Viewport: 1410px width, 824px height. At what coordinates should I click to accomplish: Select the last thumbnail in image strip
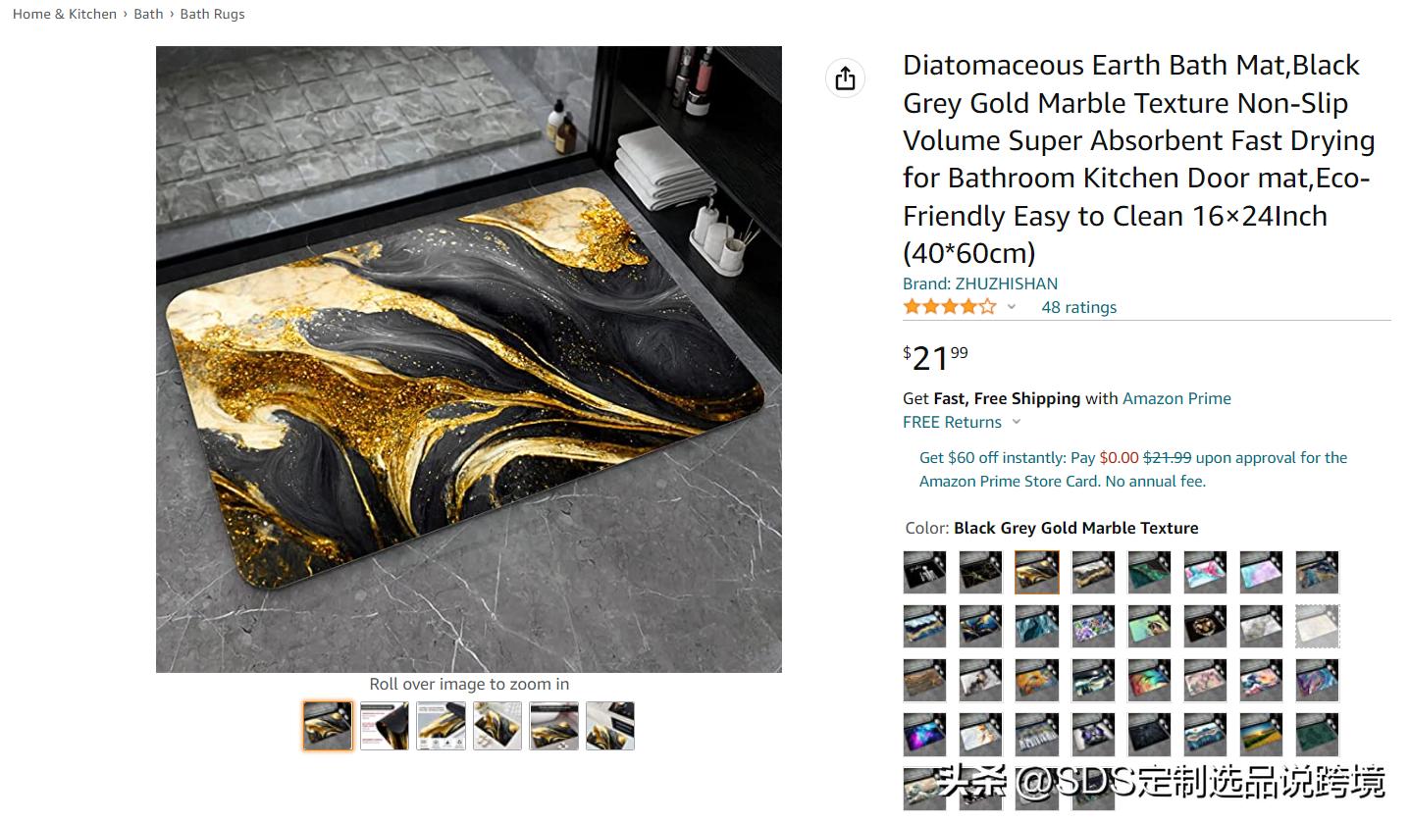(x=610, y=726)
